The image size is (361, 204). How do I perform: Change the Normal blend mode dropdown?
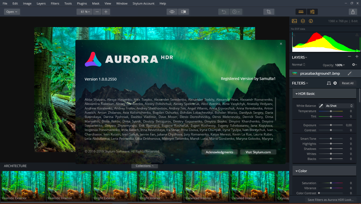[x=298, y=65]
